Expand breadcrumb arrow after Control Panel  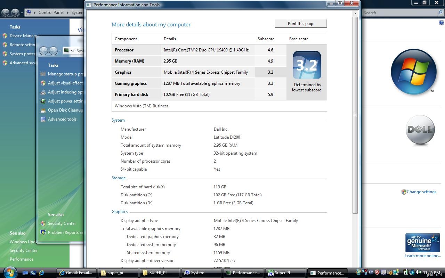click(68, 13)
